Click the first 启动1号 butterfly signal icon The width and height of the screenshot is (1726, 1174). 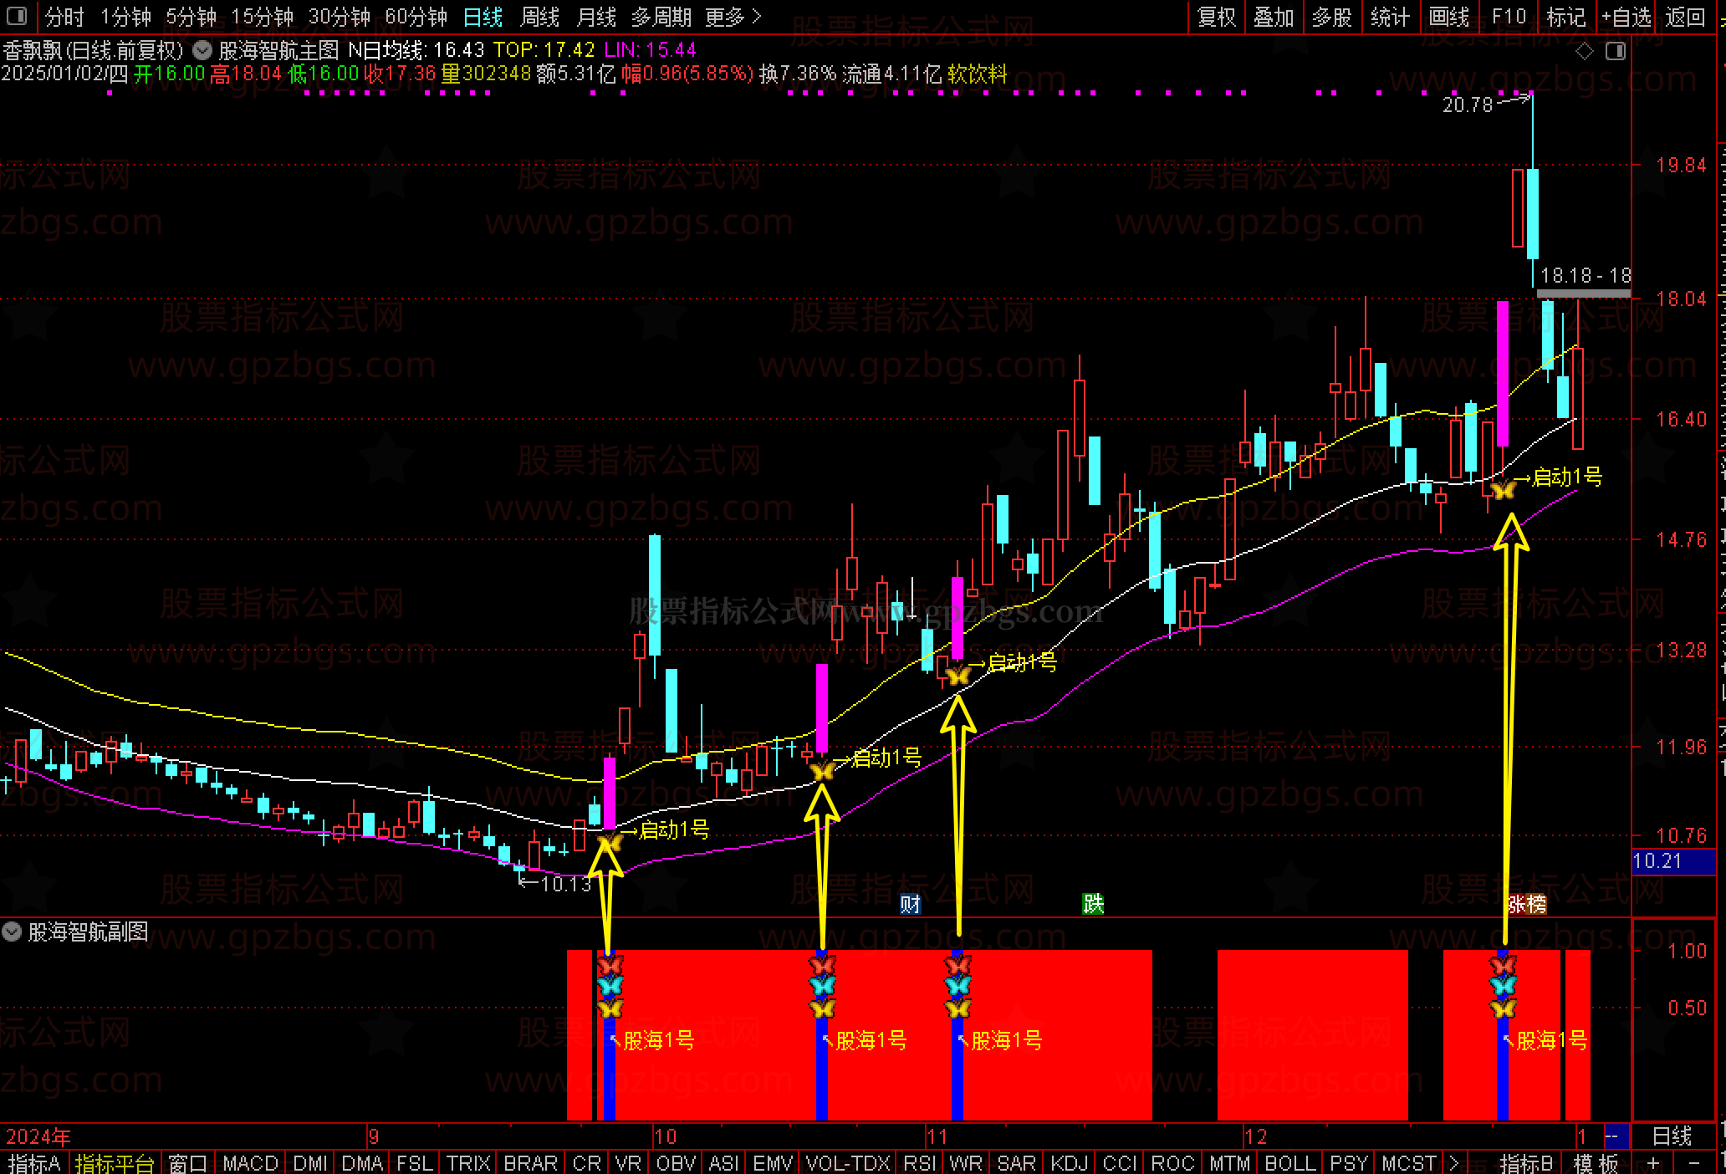pos(610,840)
